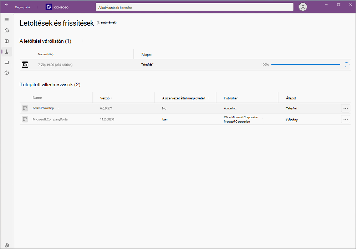Image resolution: width=356 pixels, height=249 pixels.
Task: Click the Letöltések és frissítések heading
Action: [x=57, y=23]
